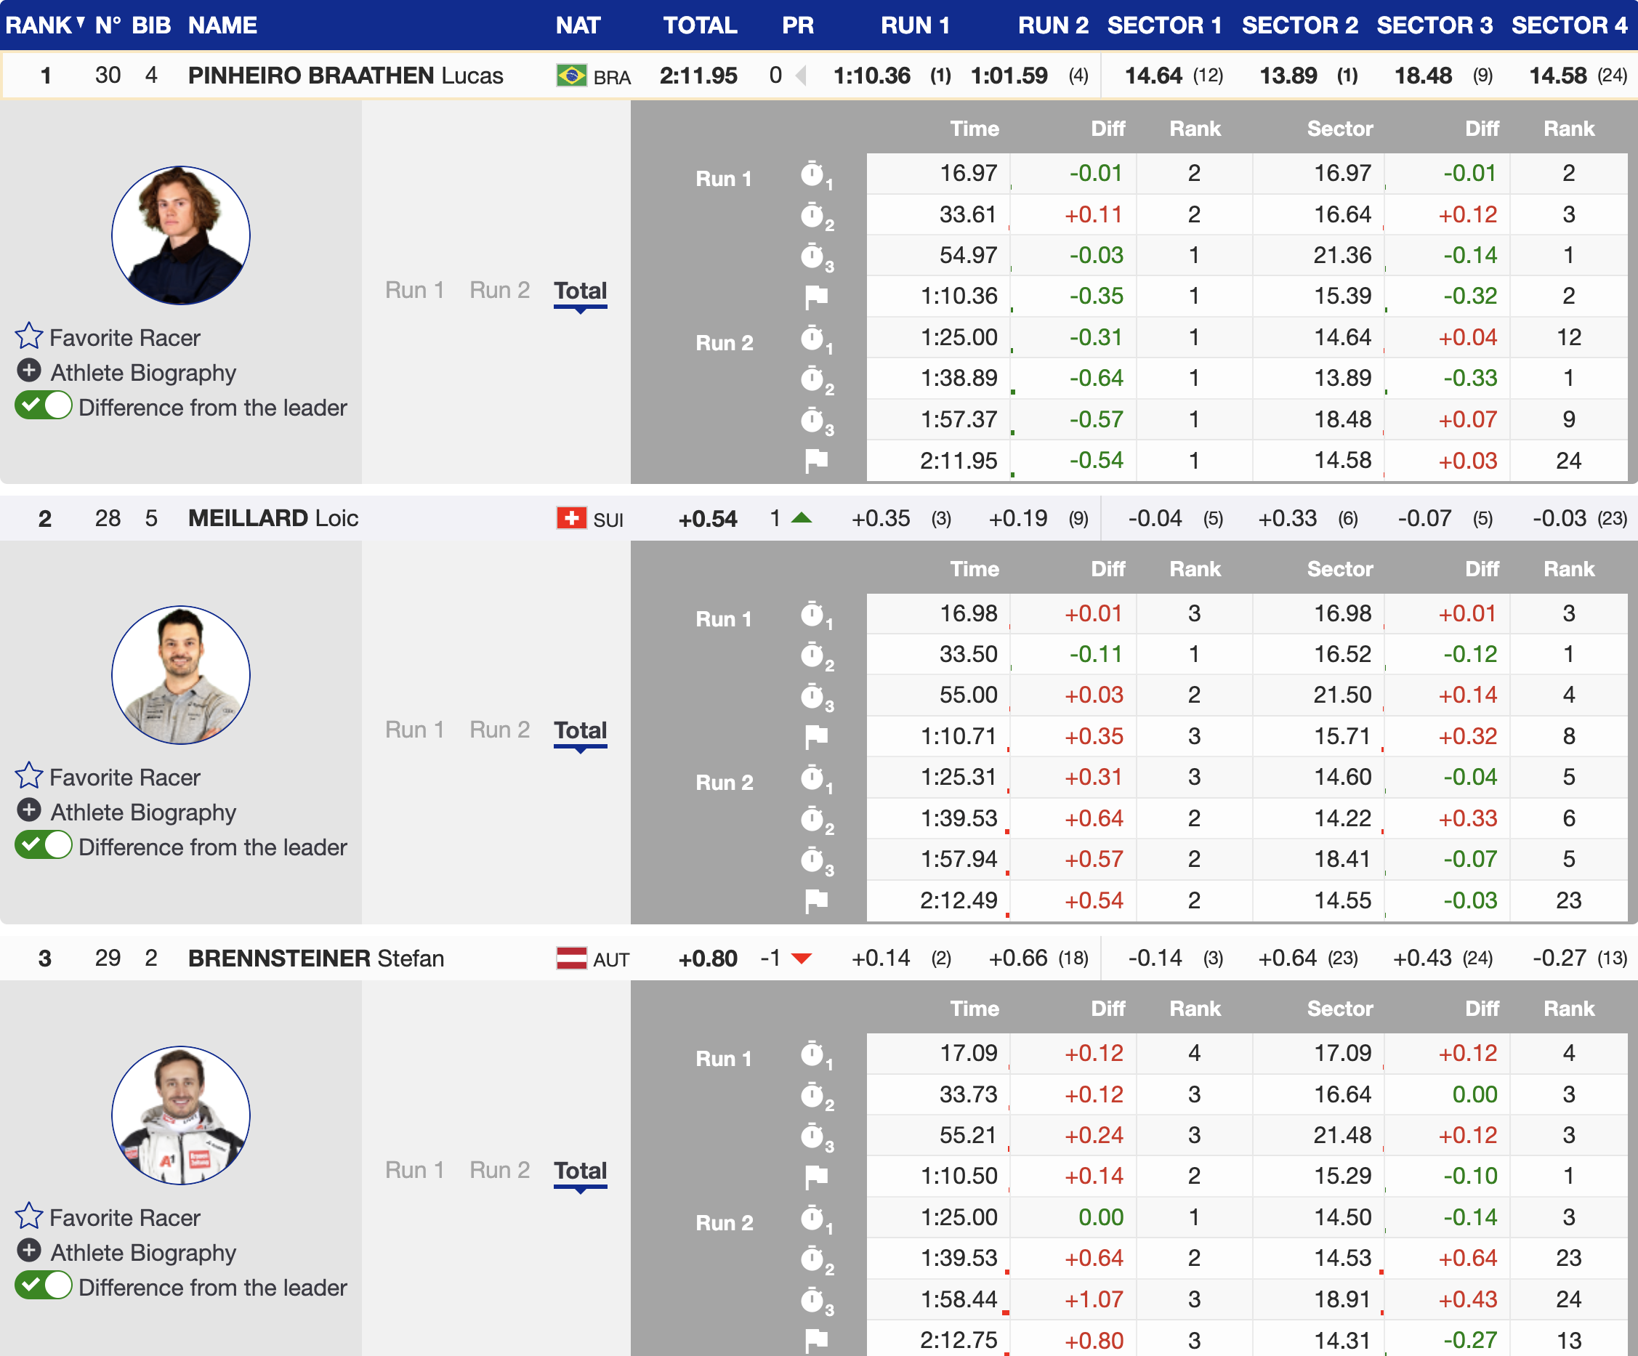Open Athlete Biography link for Braathen
Screen dimensions: 1638x1356
coord(142,373)
